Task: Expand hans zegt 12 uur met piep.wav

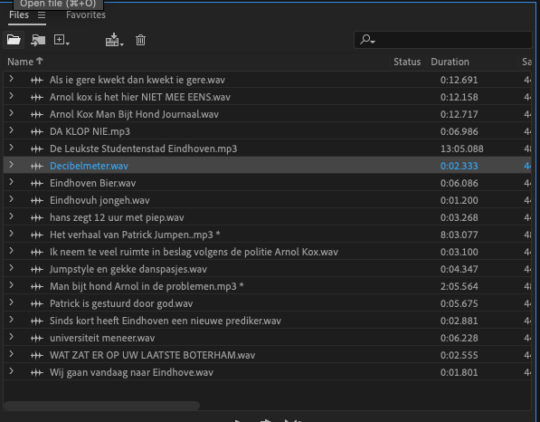Action: click(x=12, y=216)
